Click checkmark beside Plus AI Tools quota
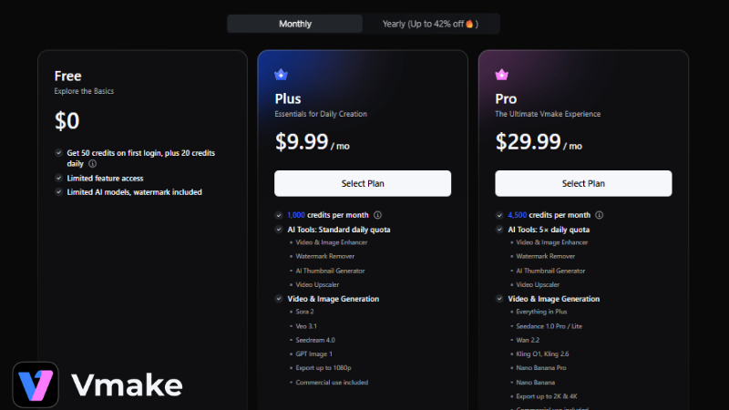Viewport: 729px width, 410px height. point(279,230)
